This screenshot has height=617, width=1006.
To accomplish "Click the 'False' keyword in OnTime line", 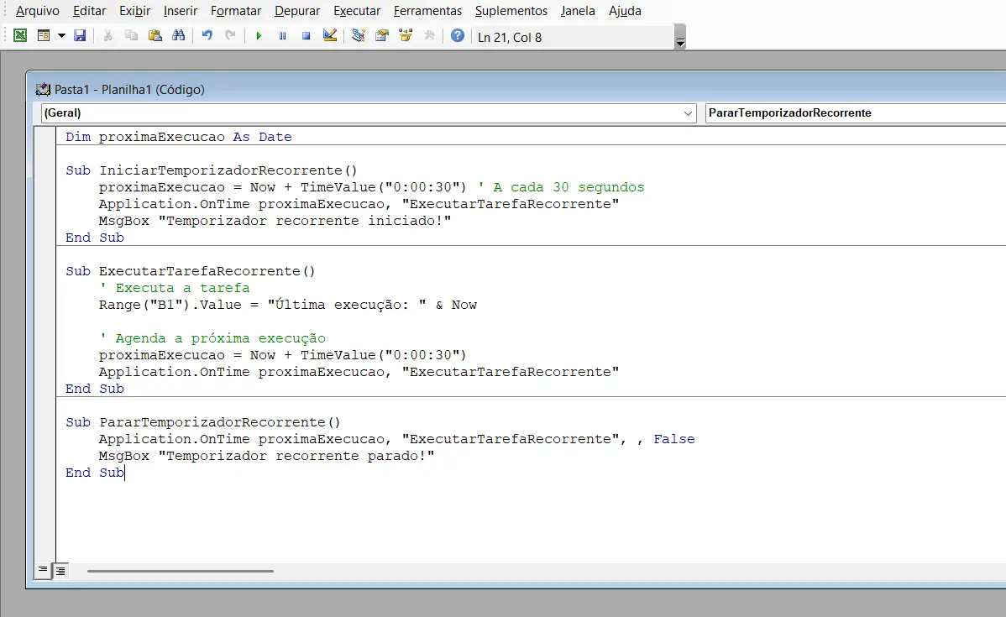I will point(673,439).
